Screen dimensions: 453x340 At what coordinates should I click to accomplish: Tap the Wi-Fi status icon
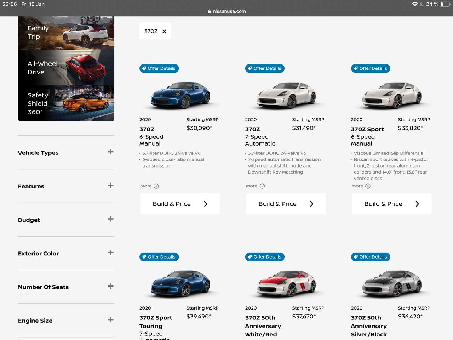(x=415, y=4)
